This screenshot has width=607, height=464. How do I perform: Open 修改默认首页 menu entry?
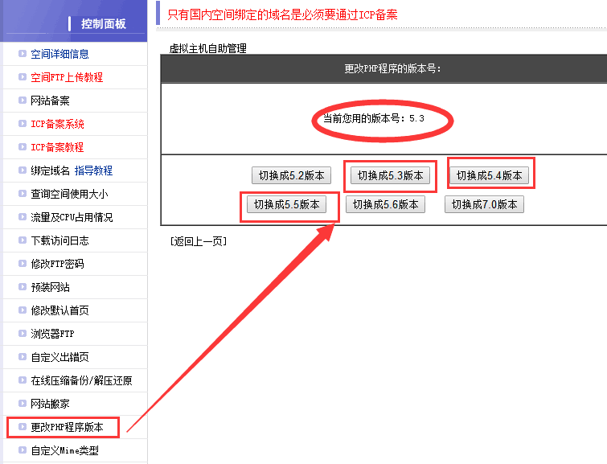(x=59, y=310)
